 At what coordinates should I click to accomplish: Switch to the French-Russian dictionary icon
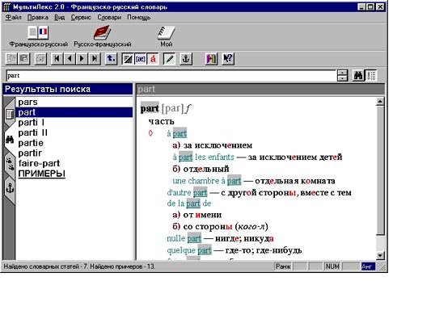pyautogui.click(x=38, y=33)
